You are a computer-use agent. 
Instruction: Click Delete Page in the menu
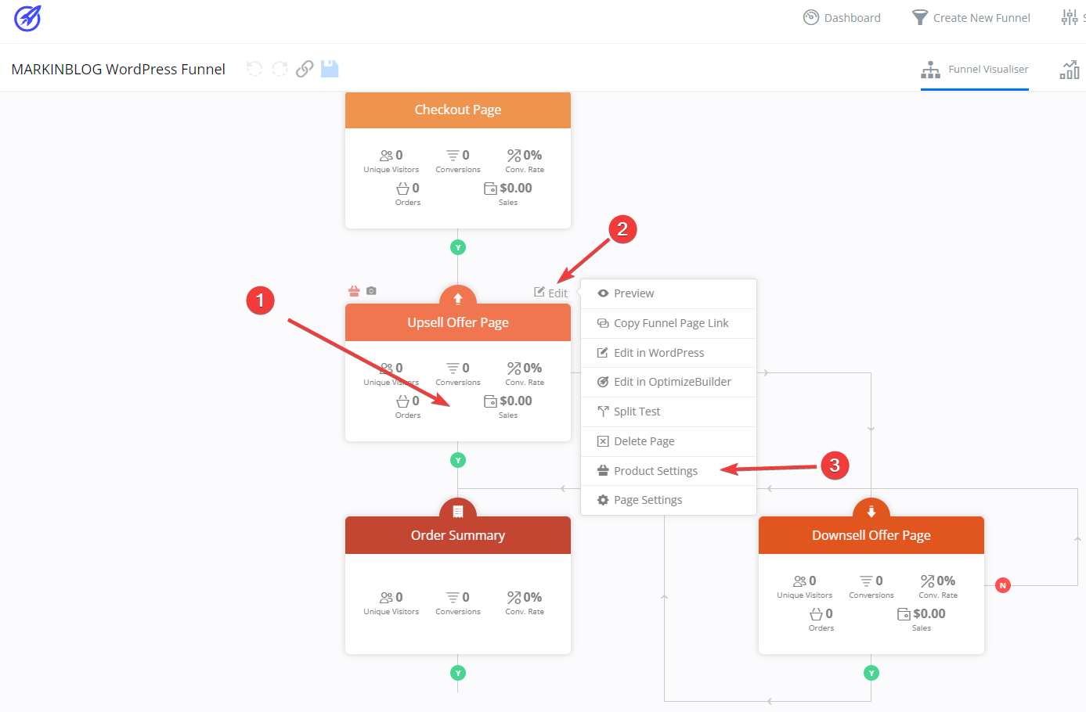(x=644, y=441)
